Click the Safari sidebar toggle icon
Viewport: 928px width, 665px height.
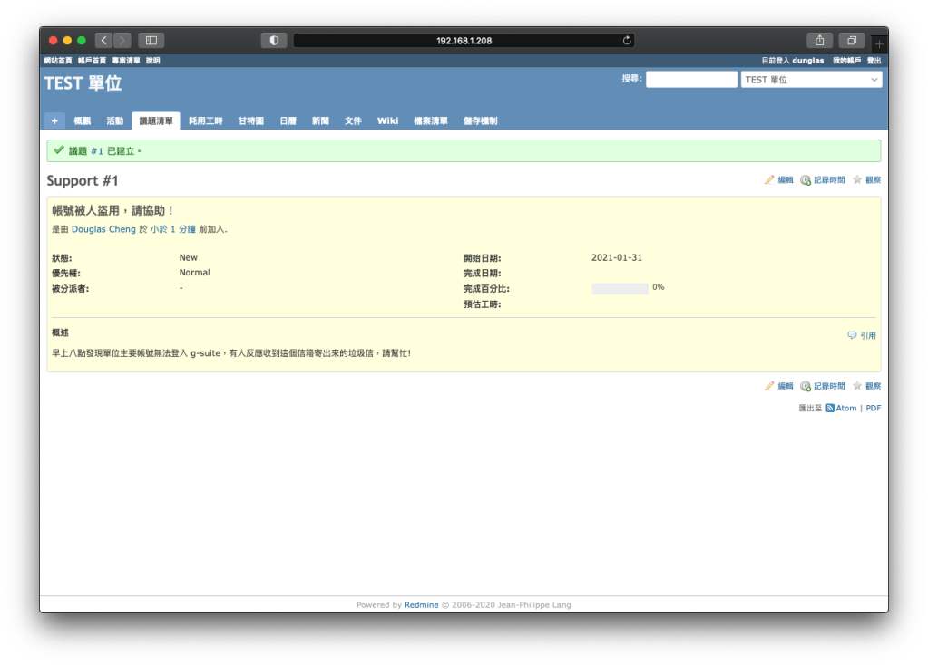pyautogui.click(x=151, y=40)
